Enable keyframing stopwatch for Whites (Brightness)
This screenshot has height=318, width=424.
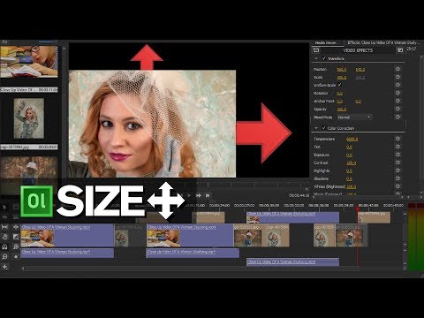point(397,186)
